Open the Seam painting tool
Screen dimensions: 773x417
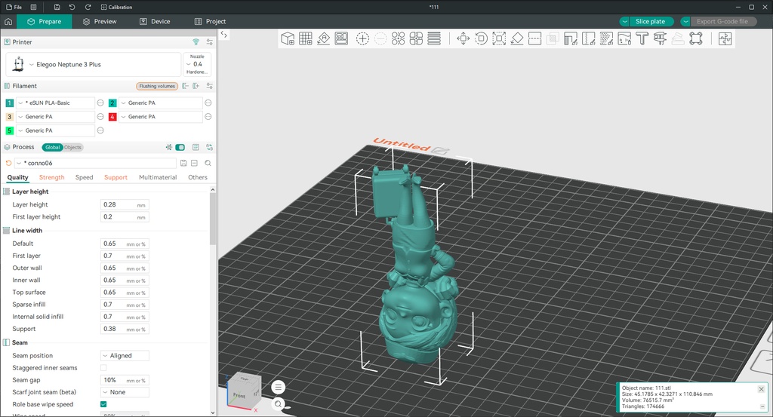coord(589,38)
